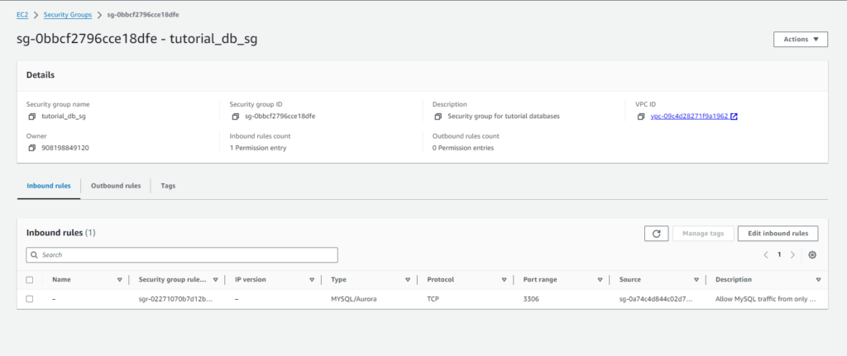Open the Actions dropdown menu

[800, 40]
